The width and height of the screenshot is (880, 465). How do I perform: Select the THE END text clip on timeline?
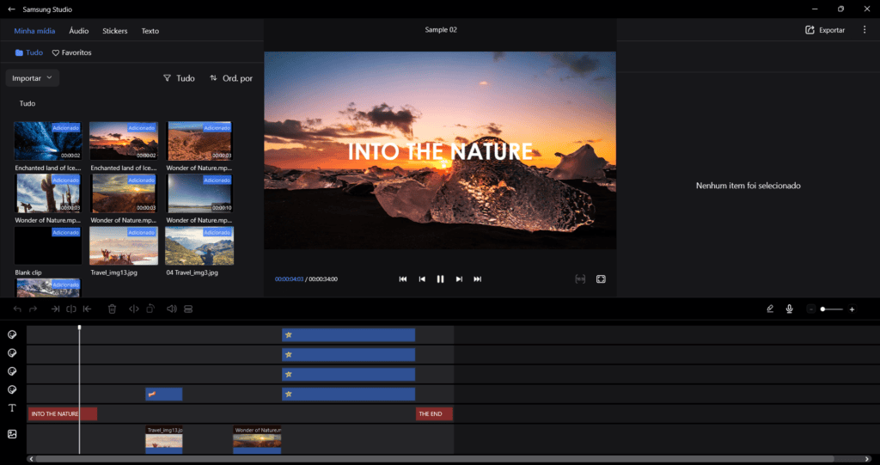(x=434, y=414)
